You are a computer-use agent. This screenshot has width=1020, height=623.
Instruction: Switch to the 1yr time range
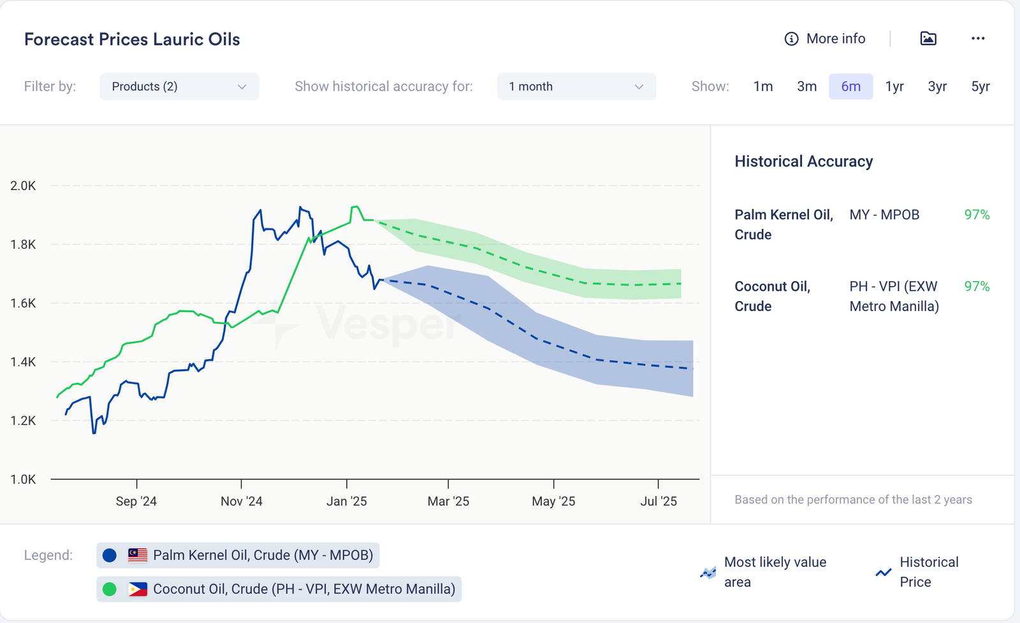894,87
